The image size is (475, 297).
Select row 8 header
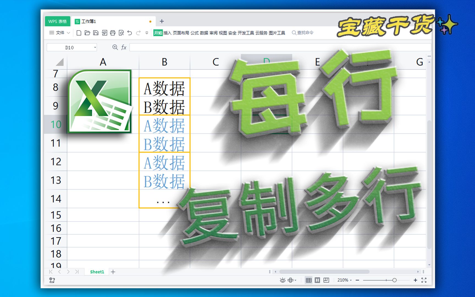pyautogui.click(x=56, y=87)
